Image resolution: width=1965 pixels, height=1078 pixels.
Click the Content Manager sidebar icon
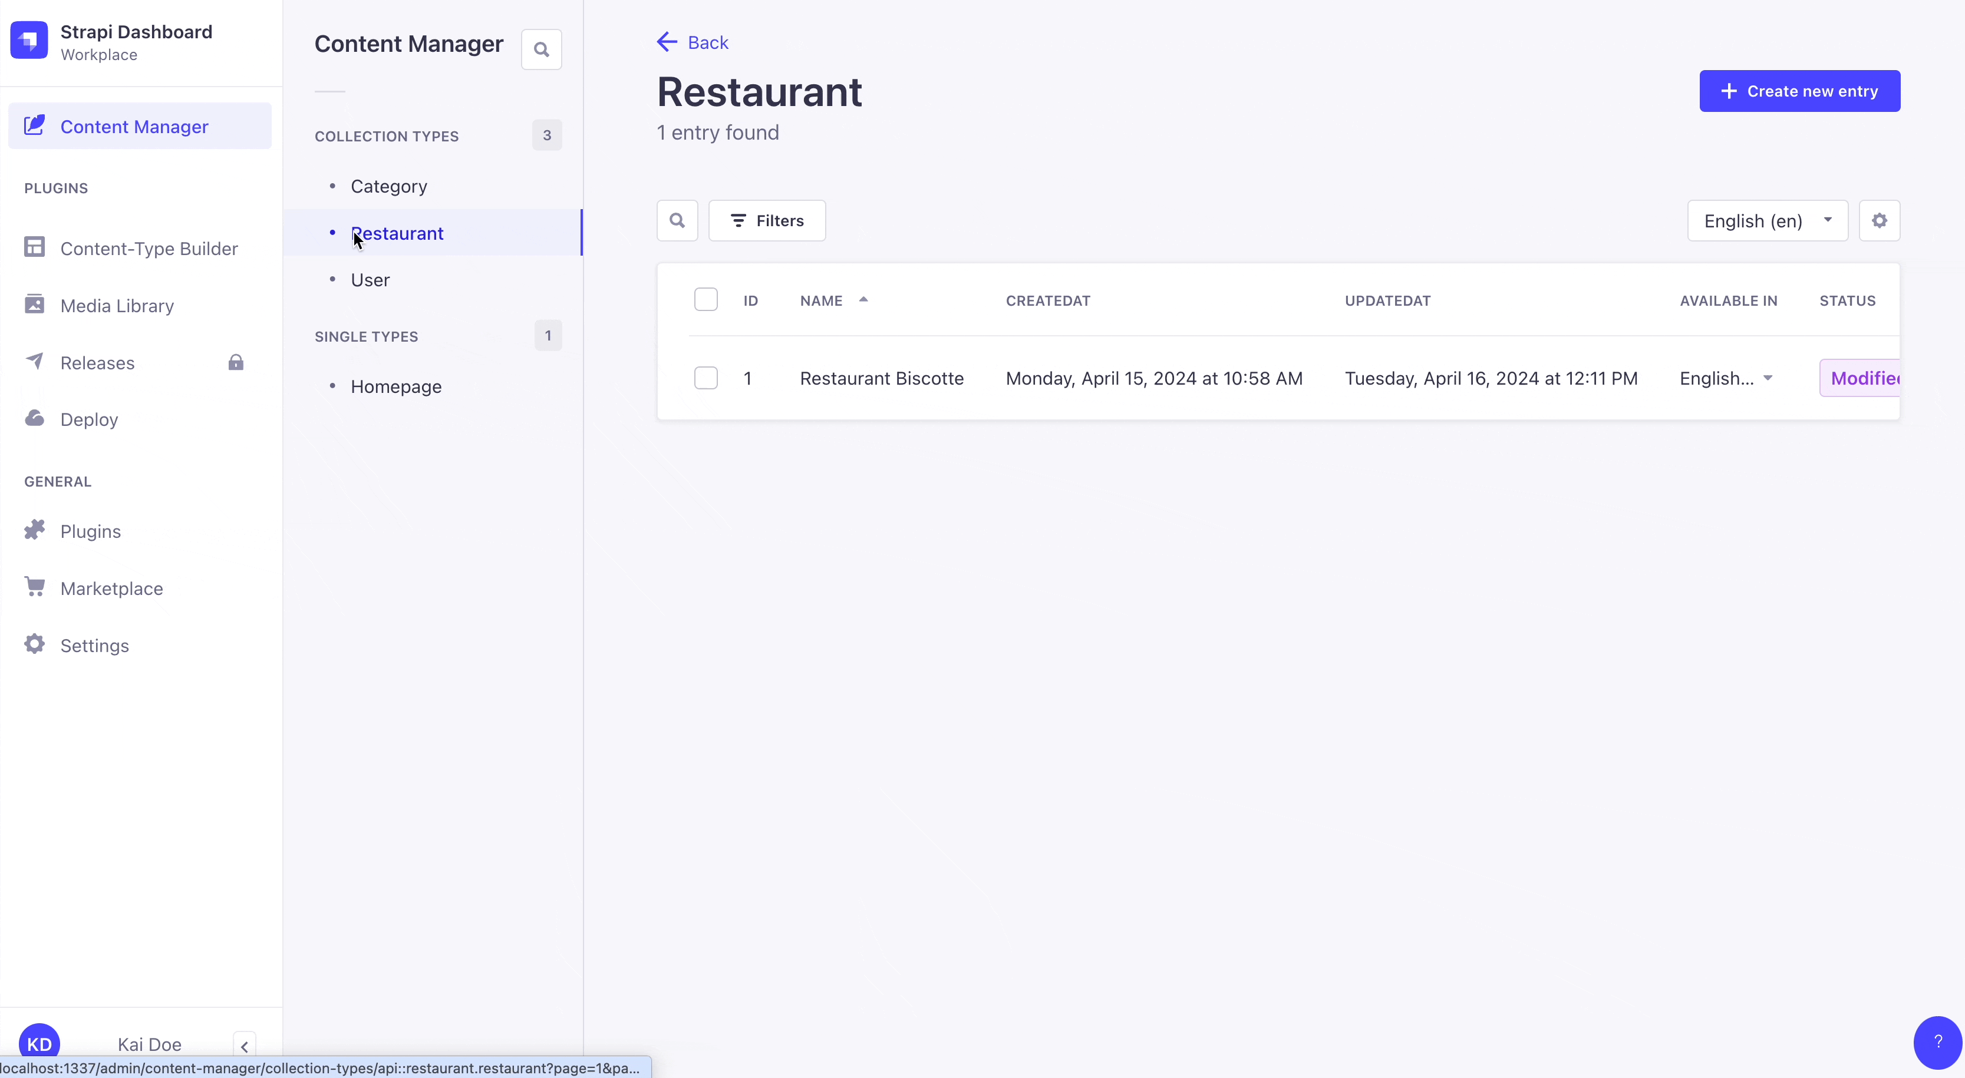click(x=35, y=125)
